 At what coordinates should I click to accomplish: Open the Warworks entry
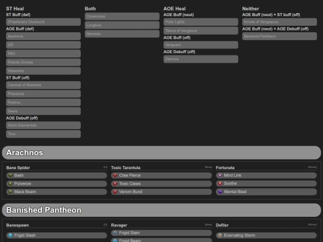tap(43, 71)
